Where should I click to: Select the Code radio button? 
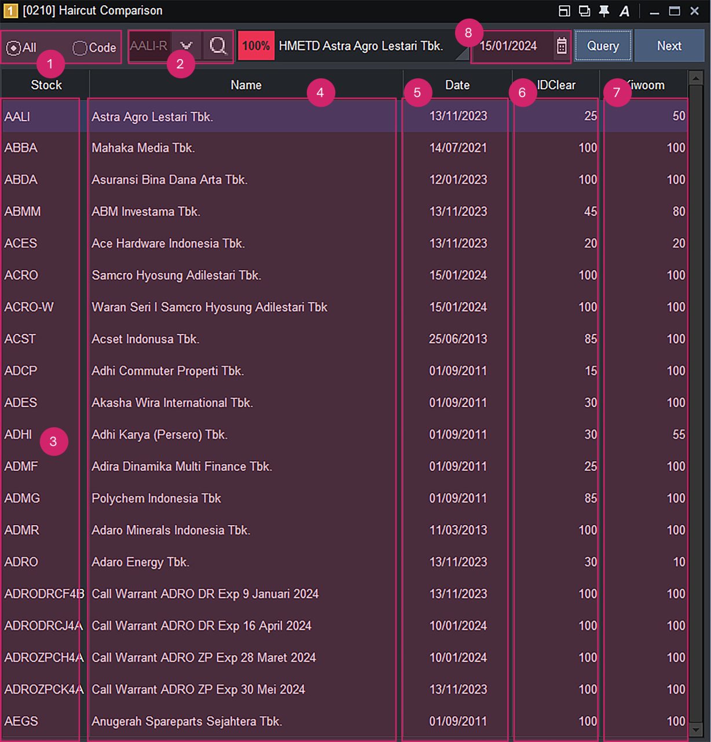click(x=80, y=48)
